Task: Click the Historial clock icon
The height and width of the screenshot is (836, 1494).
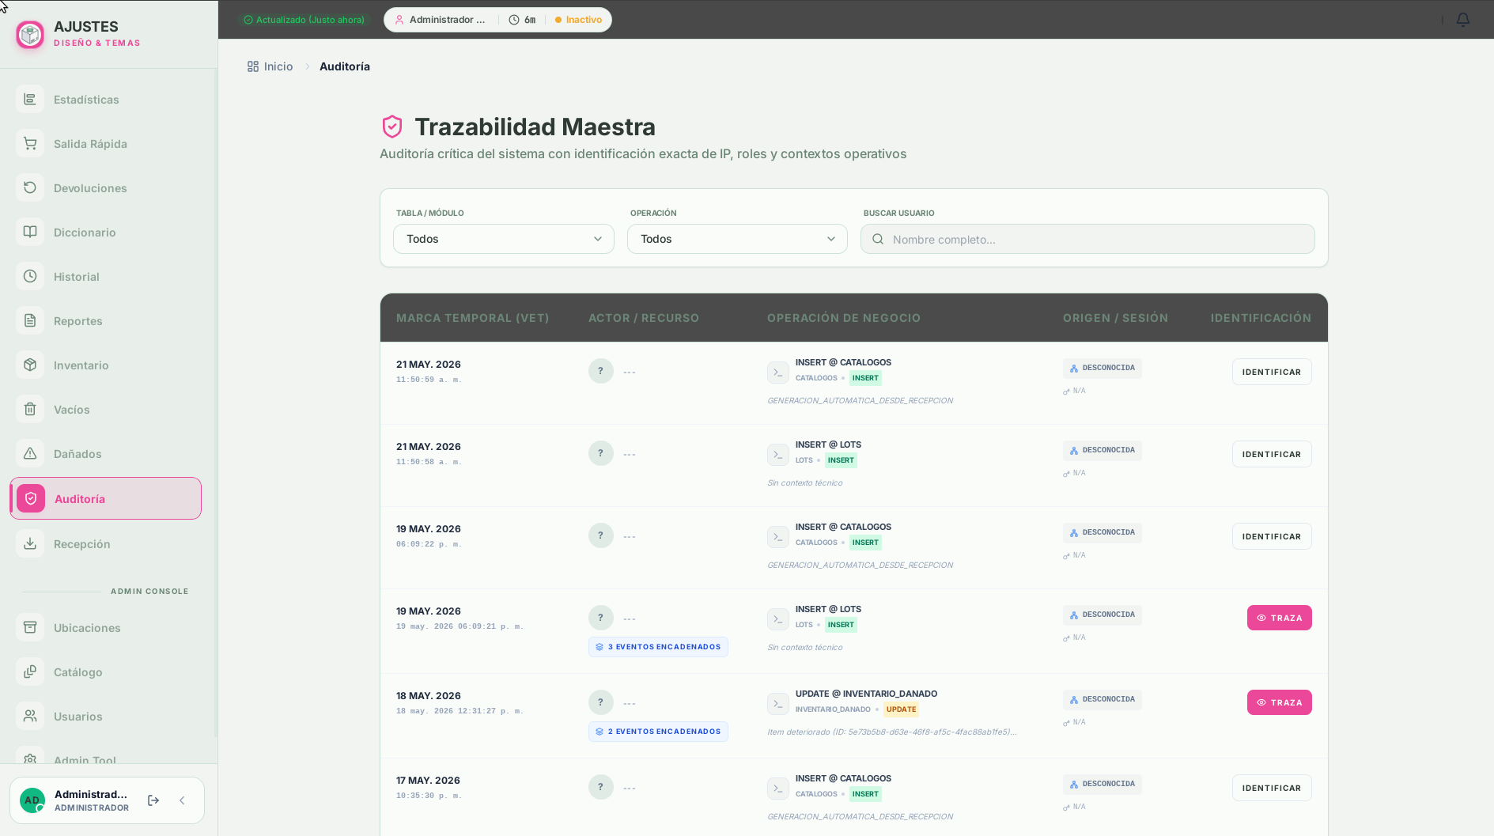Action: coord(30,277)
